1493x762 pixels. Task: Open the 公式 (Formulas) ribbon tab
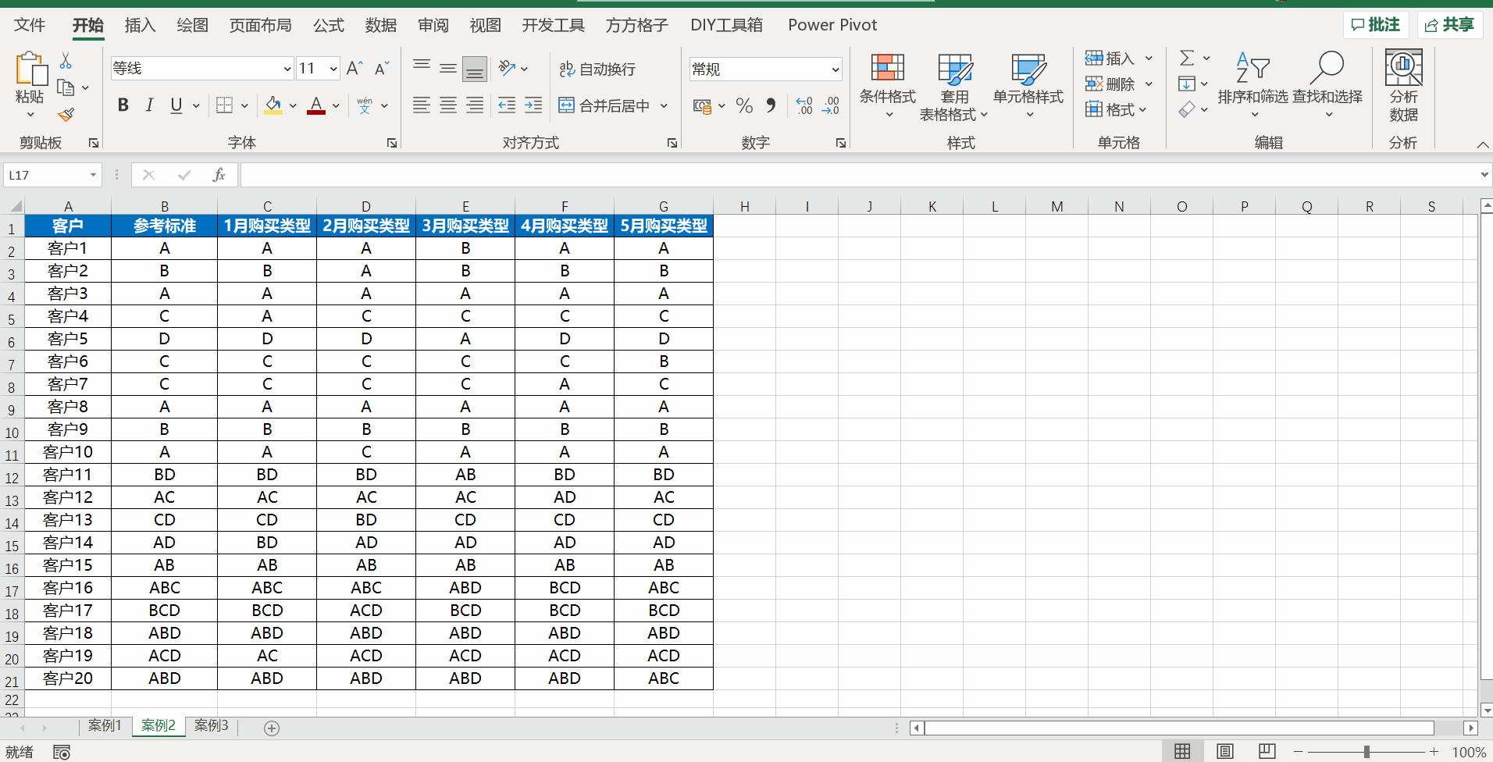coord(328,25)
